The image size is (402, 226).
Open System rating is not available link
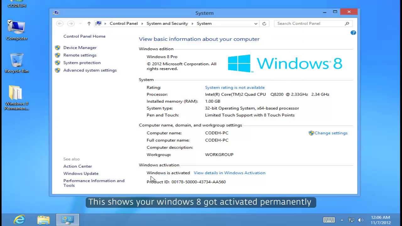pos(235,88)
